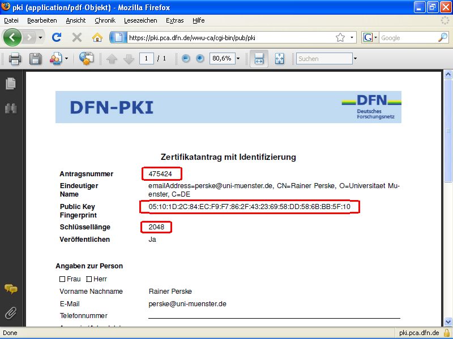Click the page number input field

[x=146, y=58]
